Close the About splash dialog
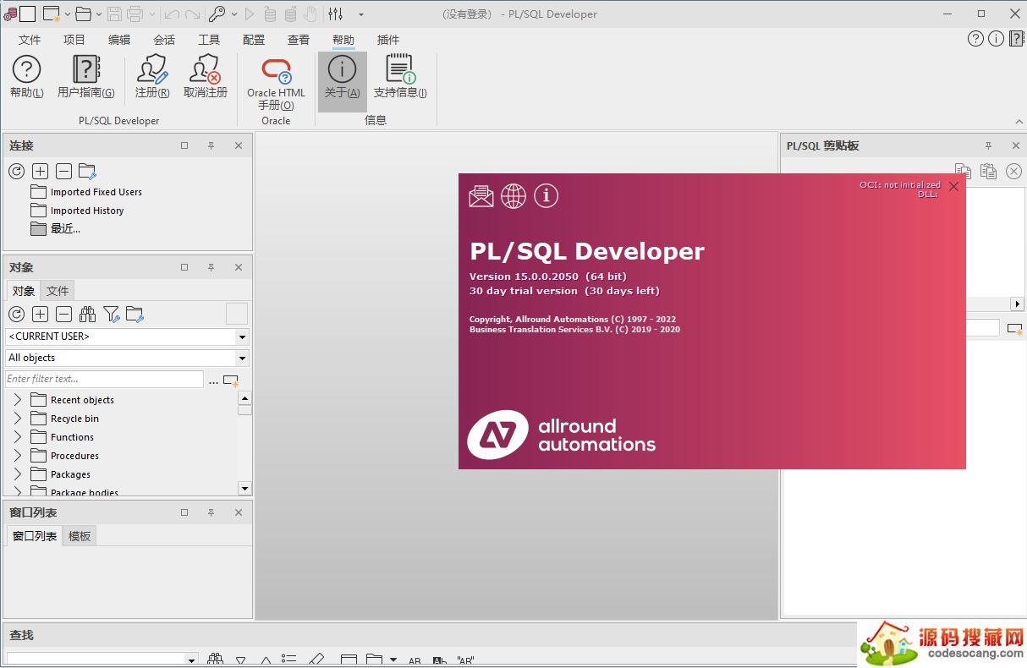The image size is (1027, 668). tap(954, 187)
